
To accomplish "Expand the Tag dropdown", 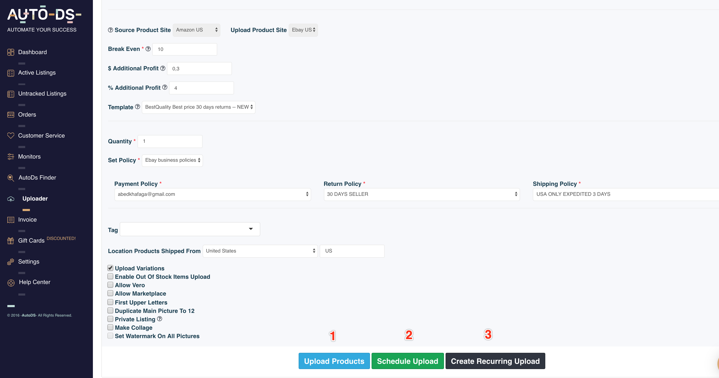I will (190, 229).
